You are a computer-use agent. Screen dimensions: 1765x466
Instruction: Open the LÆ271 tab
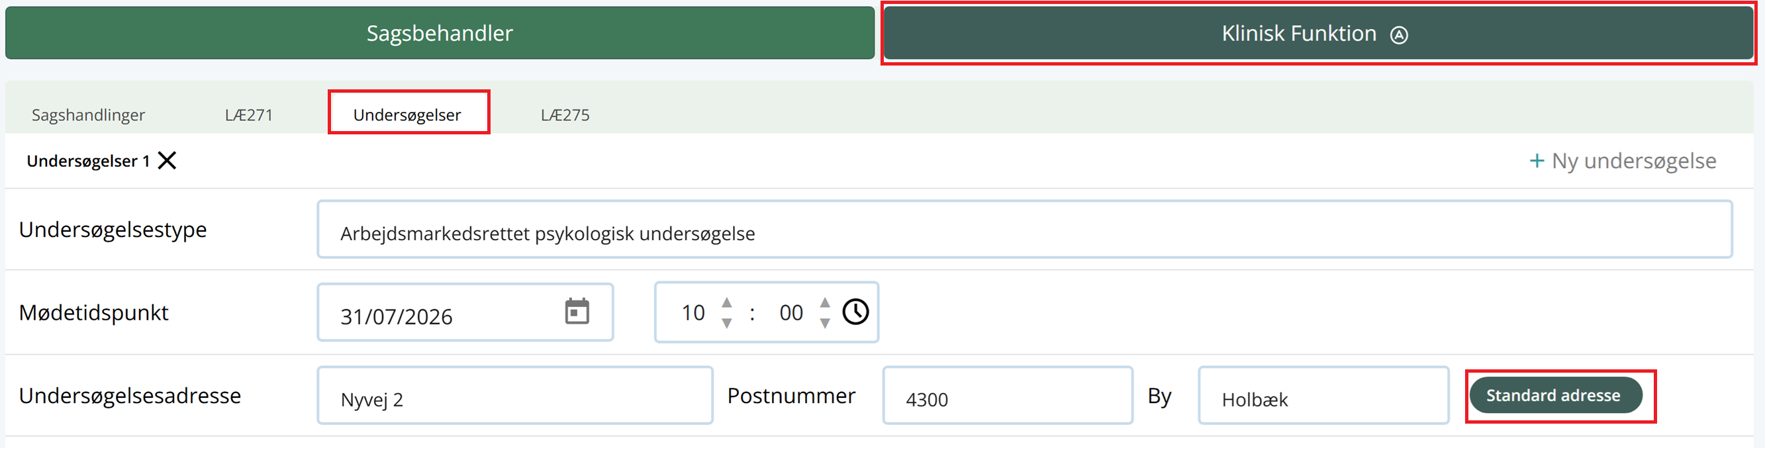(249, 115)
